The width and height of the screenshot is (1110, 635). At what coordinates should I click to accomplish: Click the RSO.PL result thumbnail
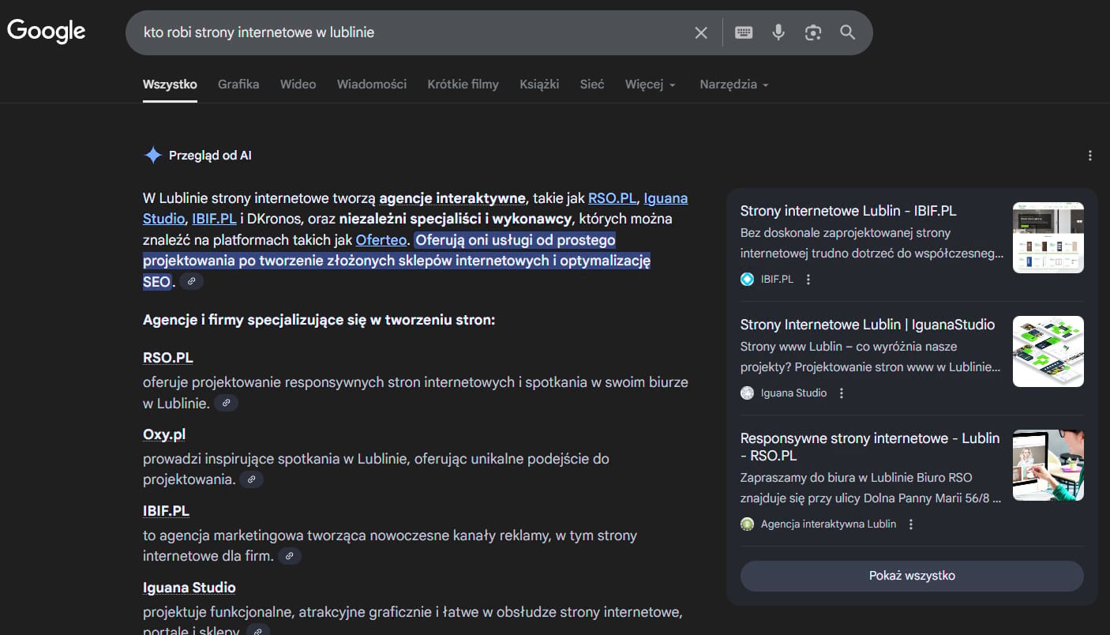click(x=1048, y=465)
